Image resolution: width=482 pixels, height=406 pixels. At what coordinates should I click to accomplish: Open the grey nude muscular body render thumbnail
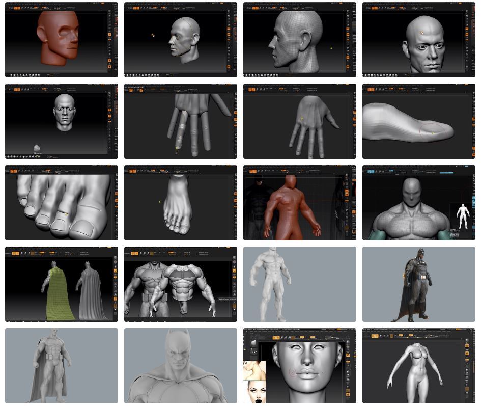point(300,284)
